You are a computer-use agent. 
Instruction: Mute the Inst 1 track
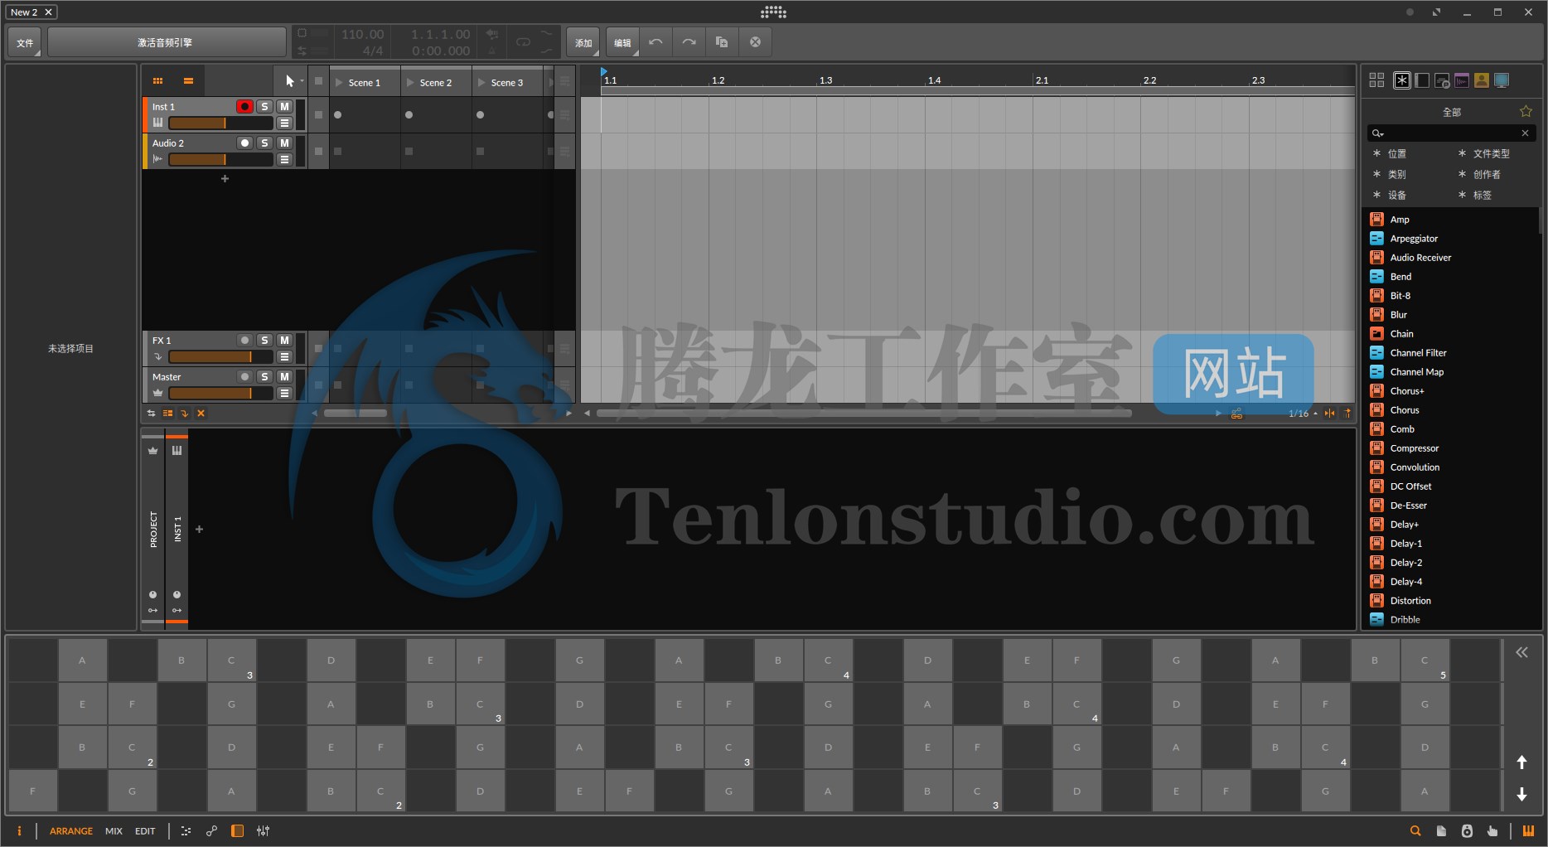click(x=284, y=107)
